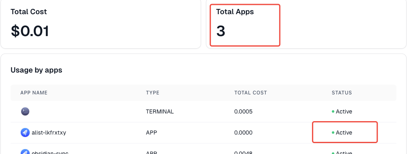Select the Total Cost $0.01 card
Viewport: 407px width, 154px height.
click(101, 24)
